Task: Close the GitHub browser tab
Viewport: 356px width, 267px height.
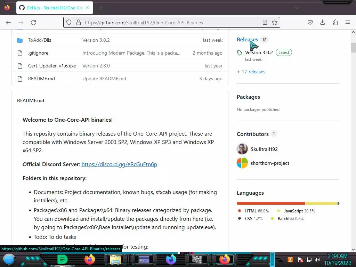Action: click(x=88, y=8)
